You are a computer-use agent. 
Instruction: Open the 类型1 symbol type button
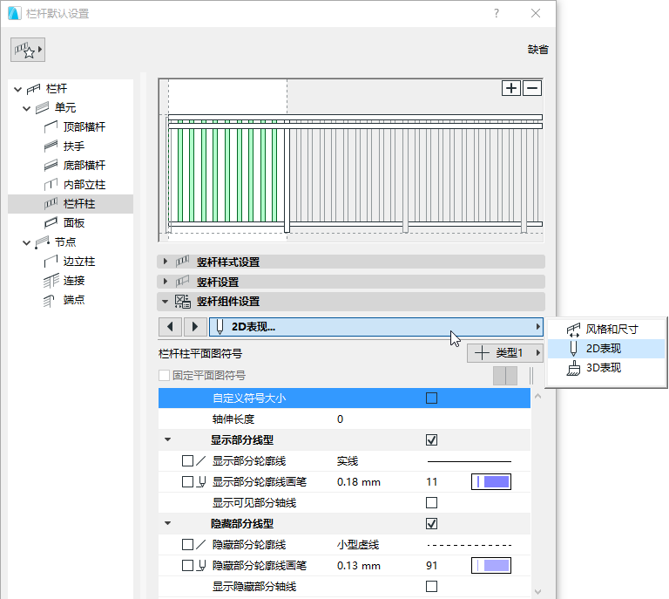[504, 353]
